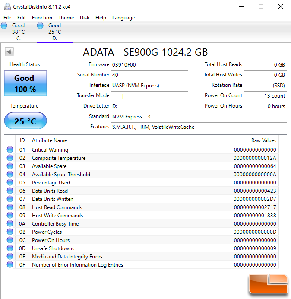Select the Available Spare Threshold attribute name
The height and width of the screenshot is (299, 291).
tap(61, 175)
